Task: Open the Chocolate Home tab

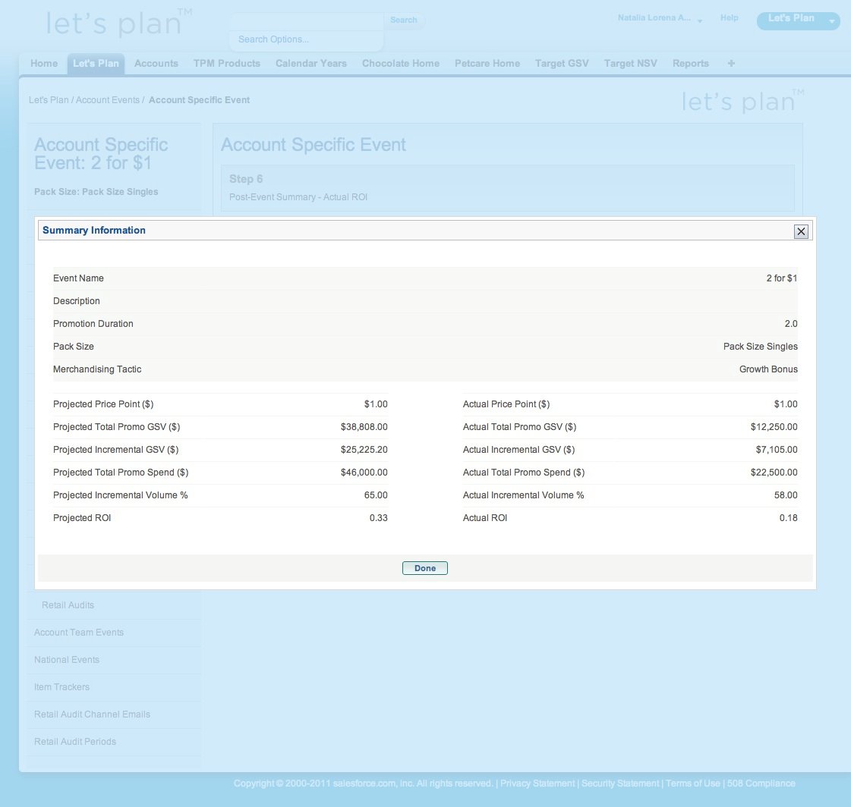Action: pyautogui.click(x=400, y=64)
